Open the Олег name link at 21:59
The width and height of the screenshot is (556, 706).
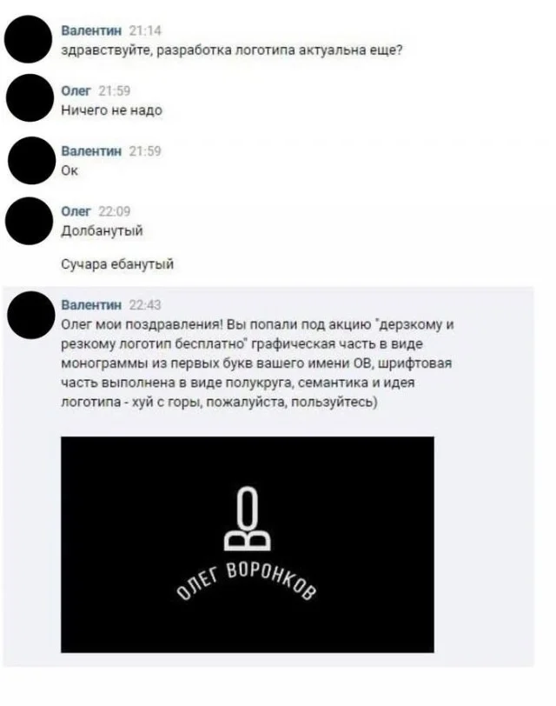coord(76,91)
